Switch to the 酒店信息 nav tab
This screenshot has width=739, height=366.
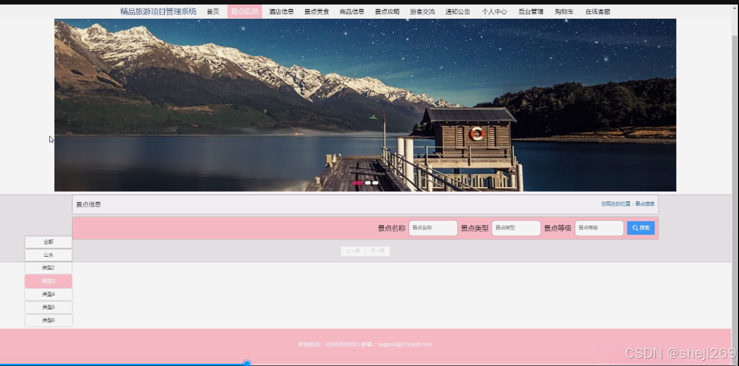click(281, 11)
